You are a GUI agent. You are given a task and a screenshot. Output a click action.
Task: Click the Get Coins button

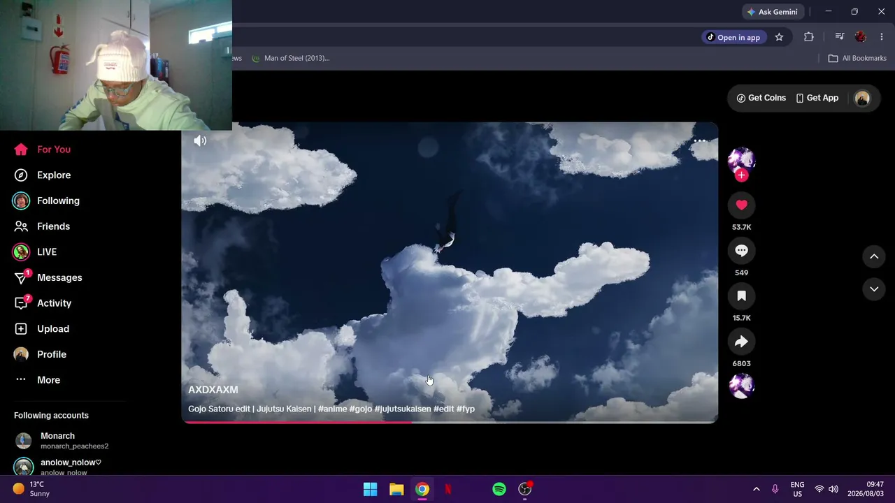(x=761, y=98)
